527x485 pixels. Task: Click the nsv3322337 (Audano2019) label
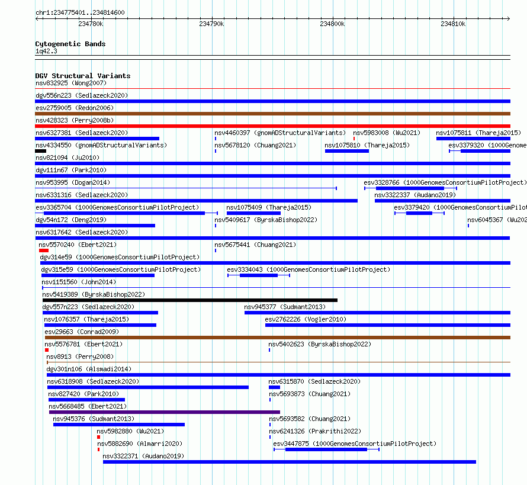pyautogui.click(x=415, y=195)
